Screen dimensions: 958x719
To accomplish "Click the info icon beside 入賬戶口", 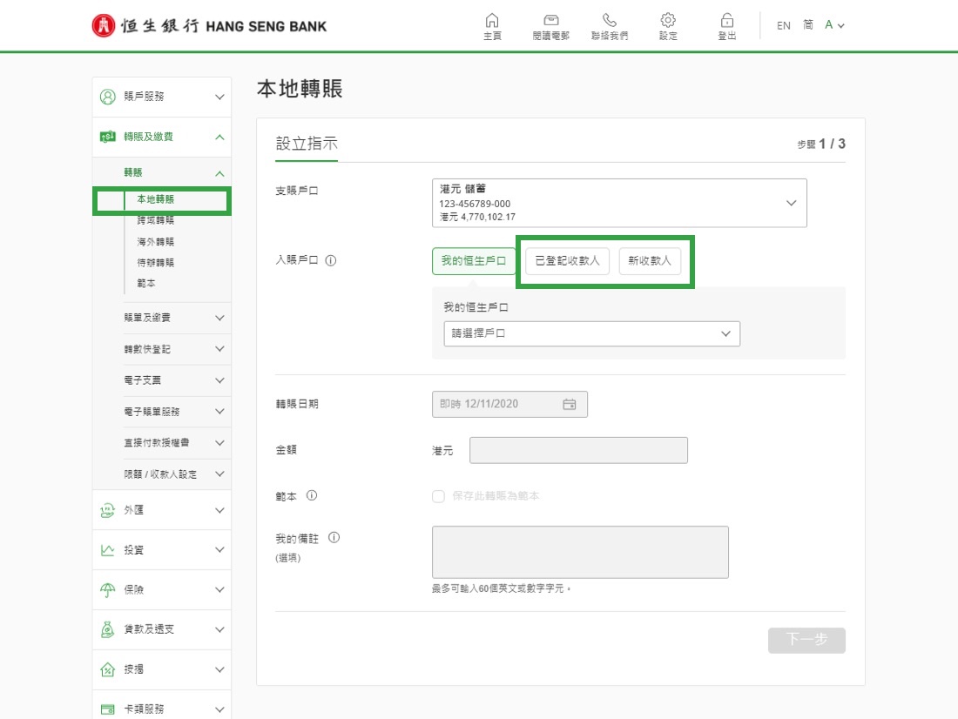I will pos(331,260).
